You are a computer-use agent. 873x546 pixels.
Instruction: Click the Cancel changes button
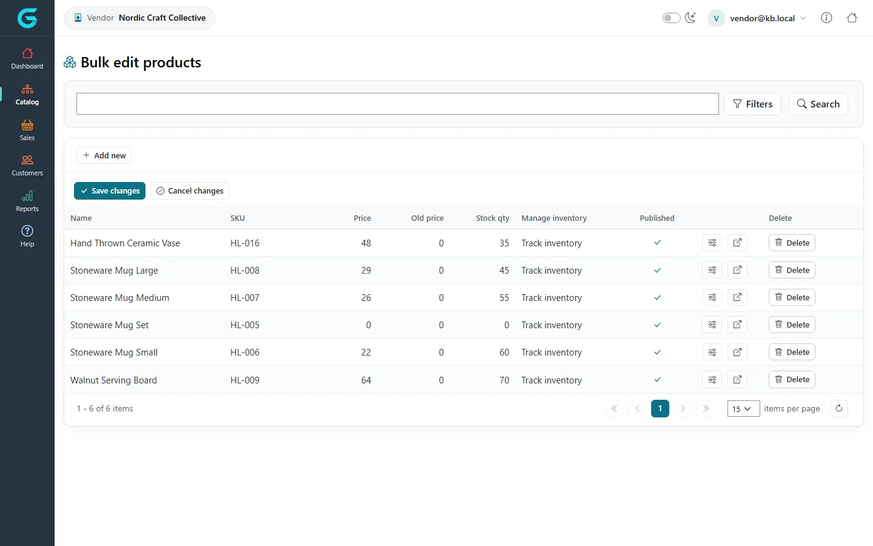190,190
